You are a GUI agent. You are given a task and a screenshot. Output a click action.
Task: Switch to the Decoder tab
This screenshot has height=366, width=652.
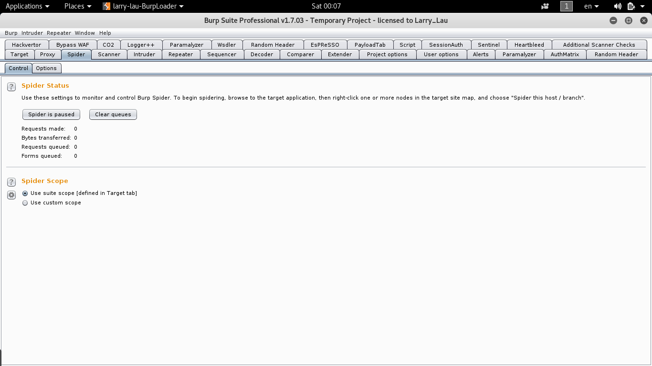262,54
